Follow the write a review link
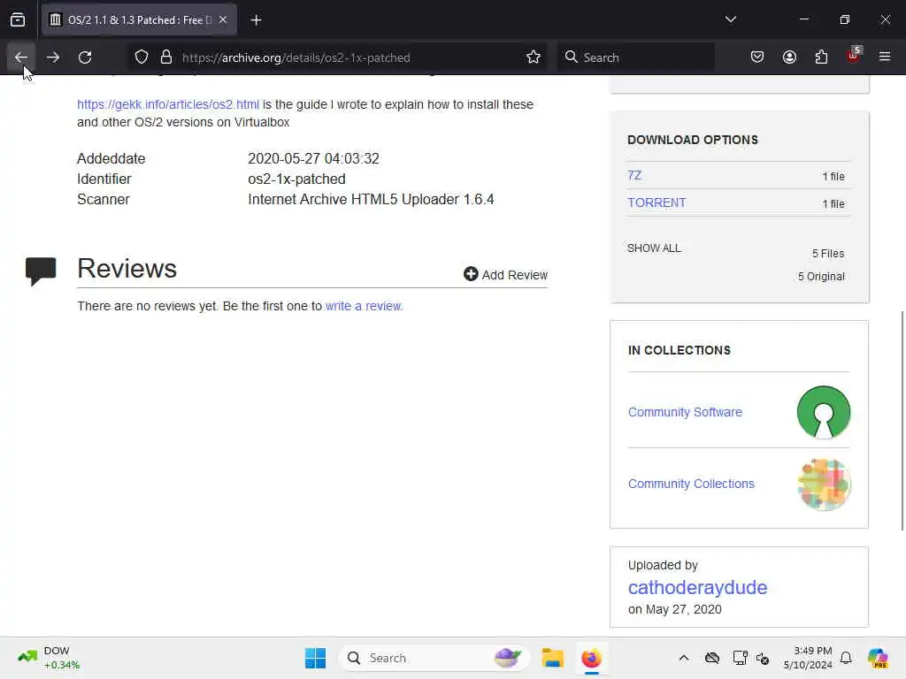The width and height of the screenshot is (906, 679). point(364,306)
